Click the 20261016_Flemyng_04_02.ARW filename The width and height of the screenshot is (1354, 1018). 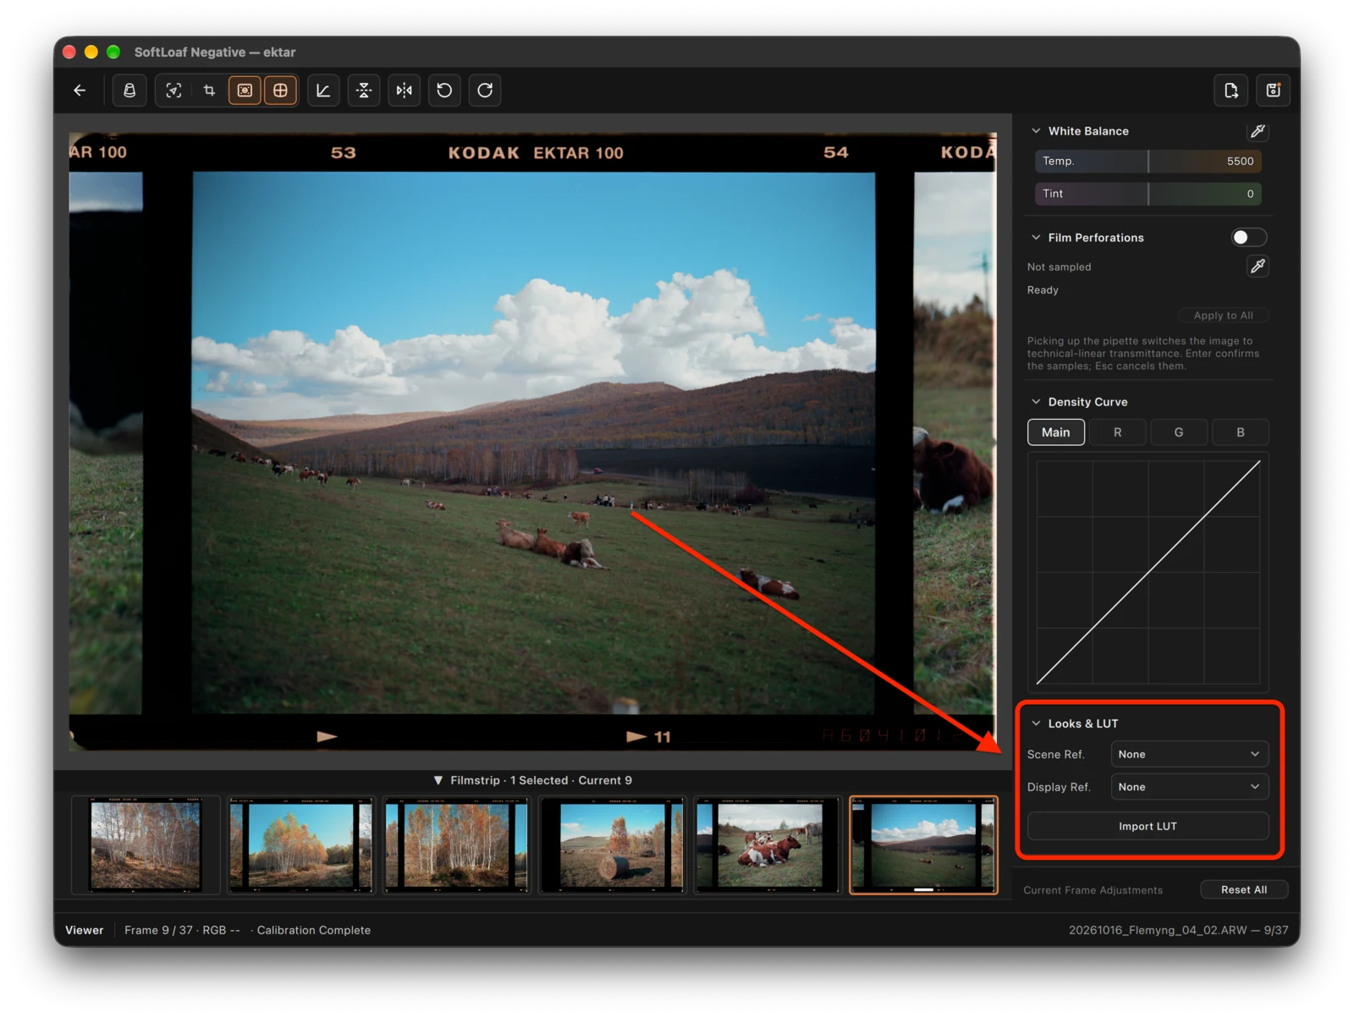[x=1158, y=930]
